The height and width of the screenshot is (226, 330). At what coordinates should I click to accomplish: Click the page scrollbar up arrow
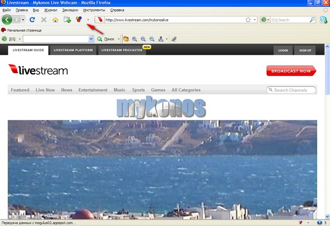click(x=327, y=47)
